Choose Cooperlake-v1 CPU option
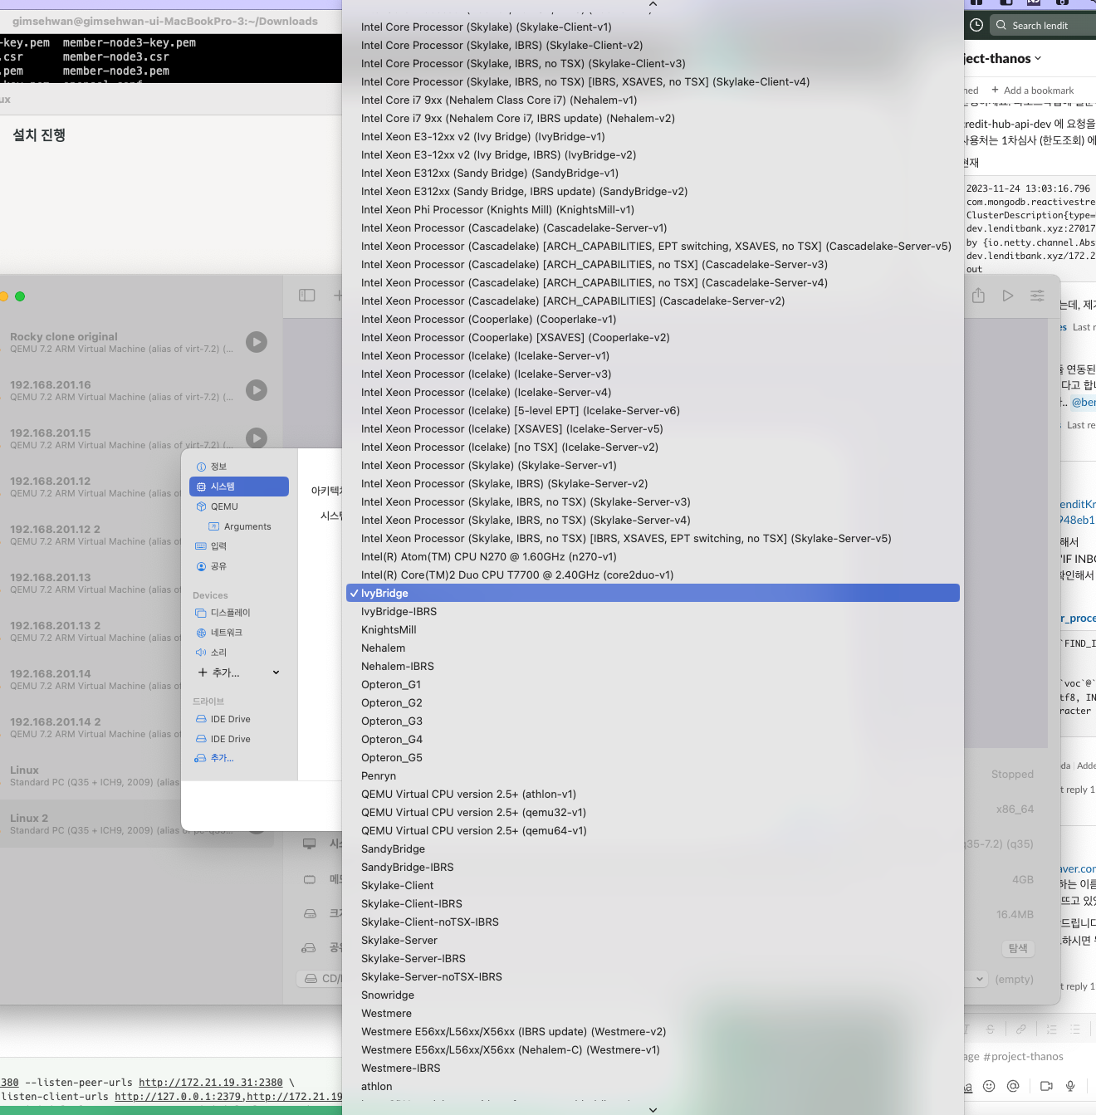 pyautogui.click(x=653, y=319)
